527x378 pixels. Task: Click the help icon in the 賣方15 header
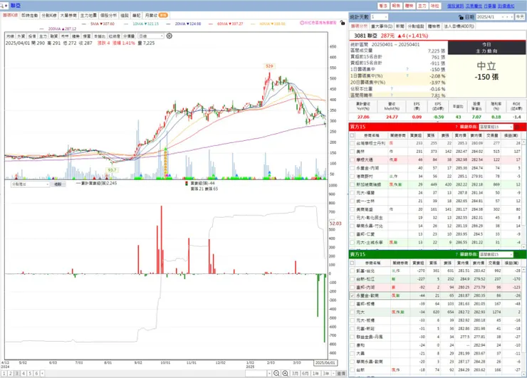[x=456, y=254]
